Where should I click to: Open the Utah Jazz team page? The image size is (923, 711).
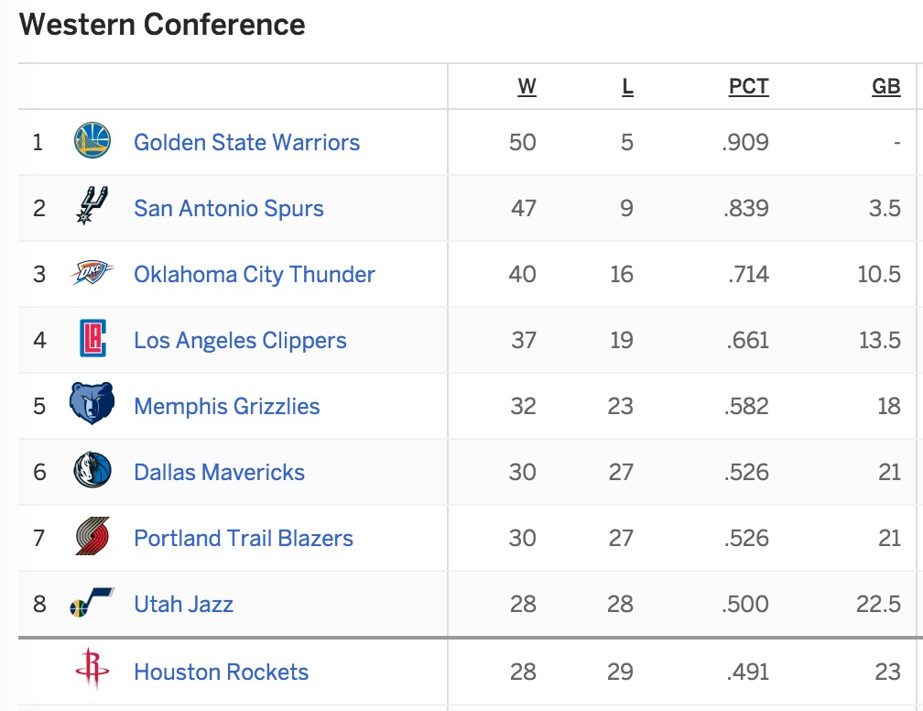coord(183,604)
